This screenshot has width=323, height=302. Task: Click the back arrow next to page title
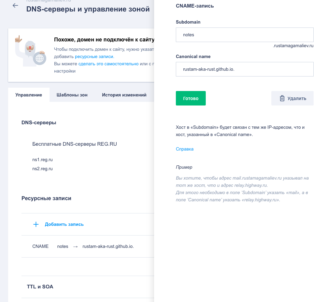tap(15, 6)
